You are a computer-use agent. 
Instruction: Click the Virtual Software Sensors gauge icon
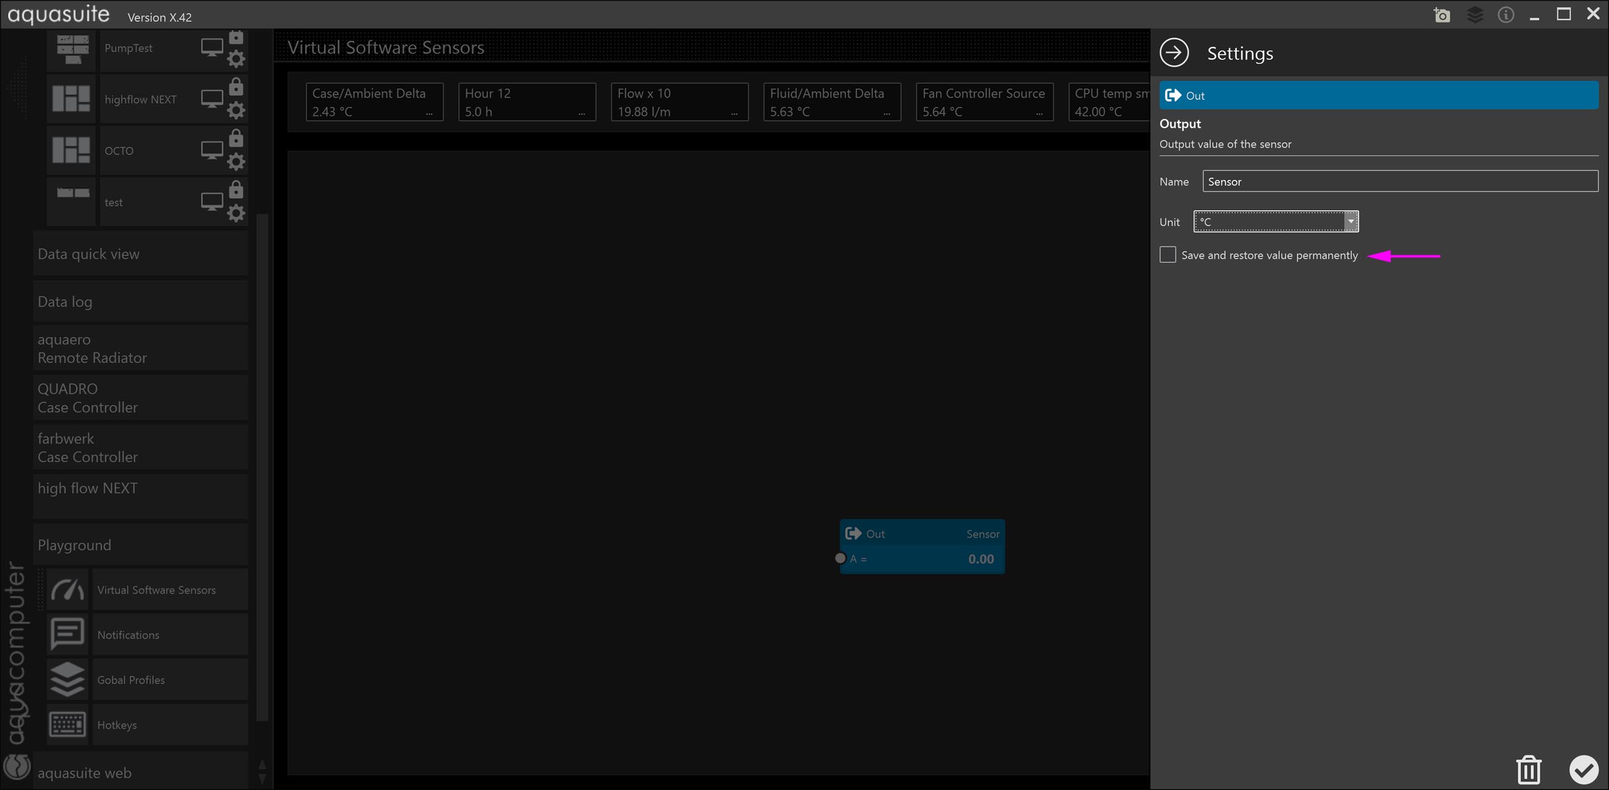click(67, 590)
